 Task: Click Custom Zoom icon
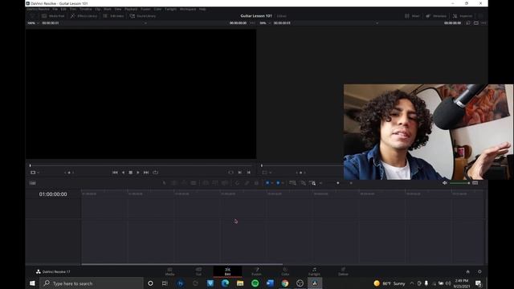(x=312, y=183)
